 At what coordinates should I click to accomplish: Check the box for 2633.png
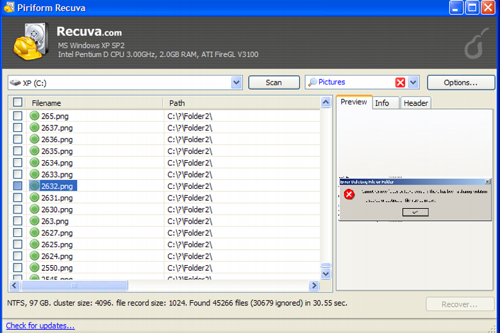tap(17, 174)
